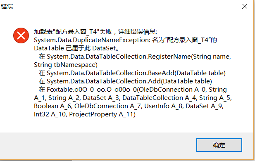Click the "String tbNamespace)" text
255x161 pixels.
pyautogui.click(x=66, y=65)
